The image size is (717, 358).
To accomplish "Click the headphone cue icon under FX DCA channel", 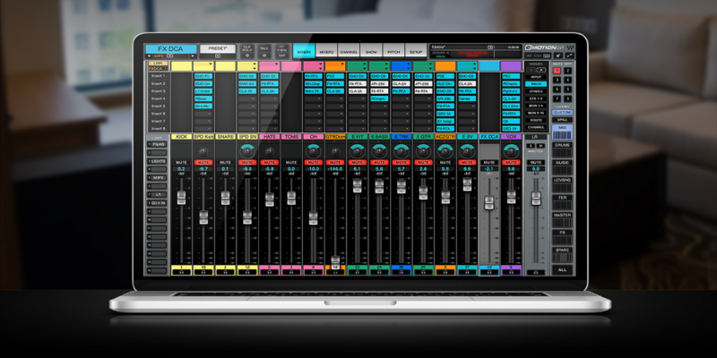I will point(489,272).
